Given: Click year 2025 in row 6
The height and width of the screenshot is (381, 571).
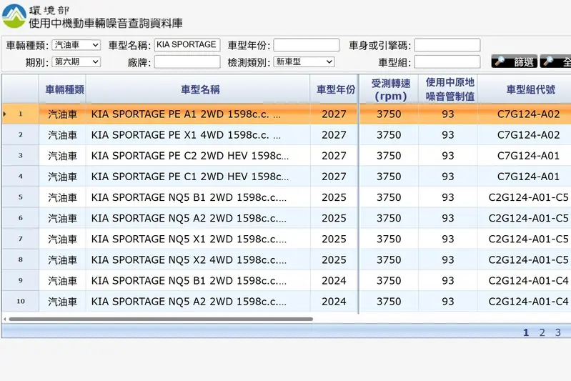Looking at the screenshot, I should (334, 218).
